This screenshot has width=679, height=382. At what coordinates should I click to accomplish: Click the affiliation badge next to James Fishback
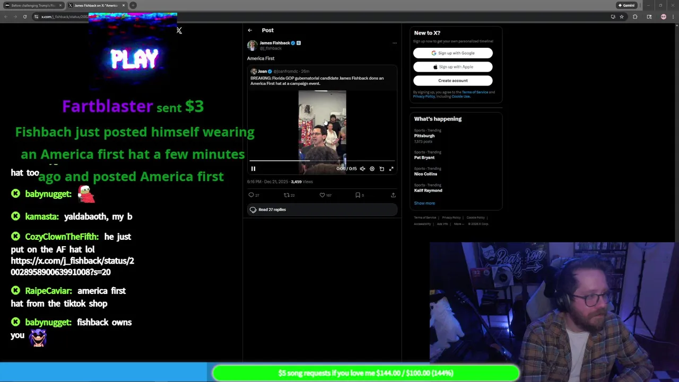(x=299, y=43)
